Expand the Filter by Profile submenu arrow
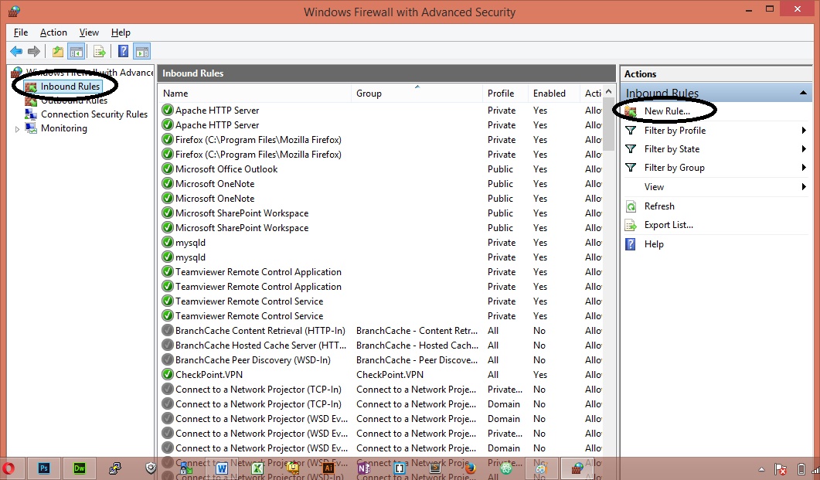820x480 pixels. point(804,130)
